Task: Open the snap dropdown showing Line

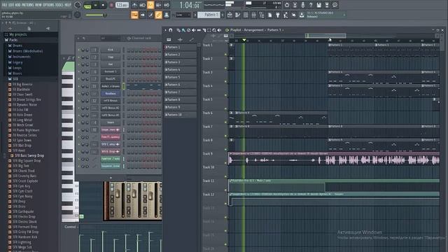Action: coord(183,15)
